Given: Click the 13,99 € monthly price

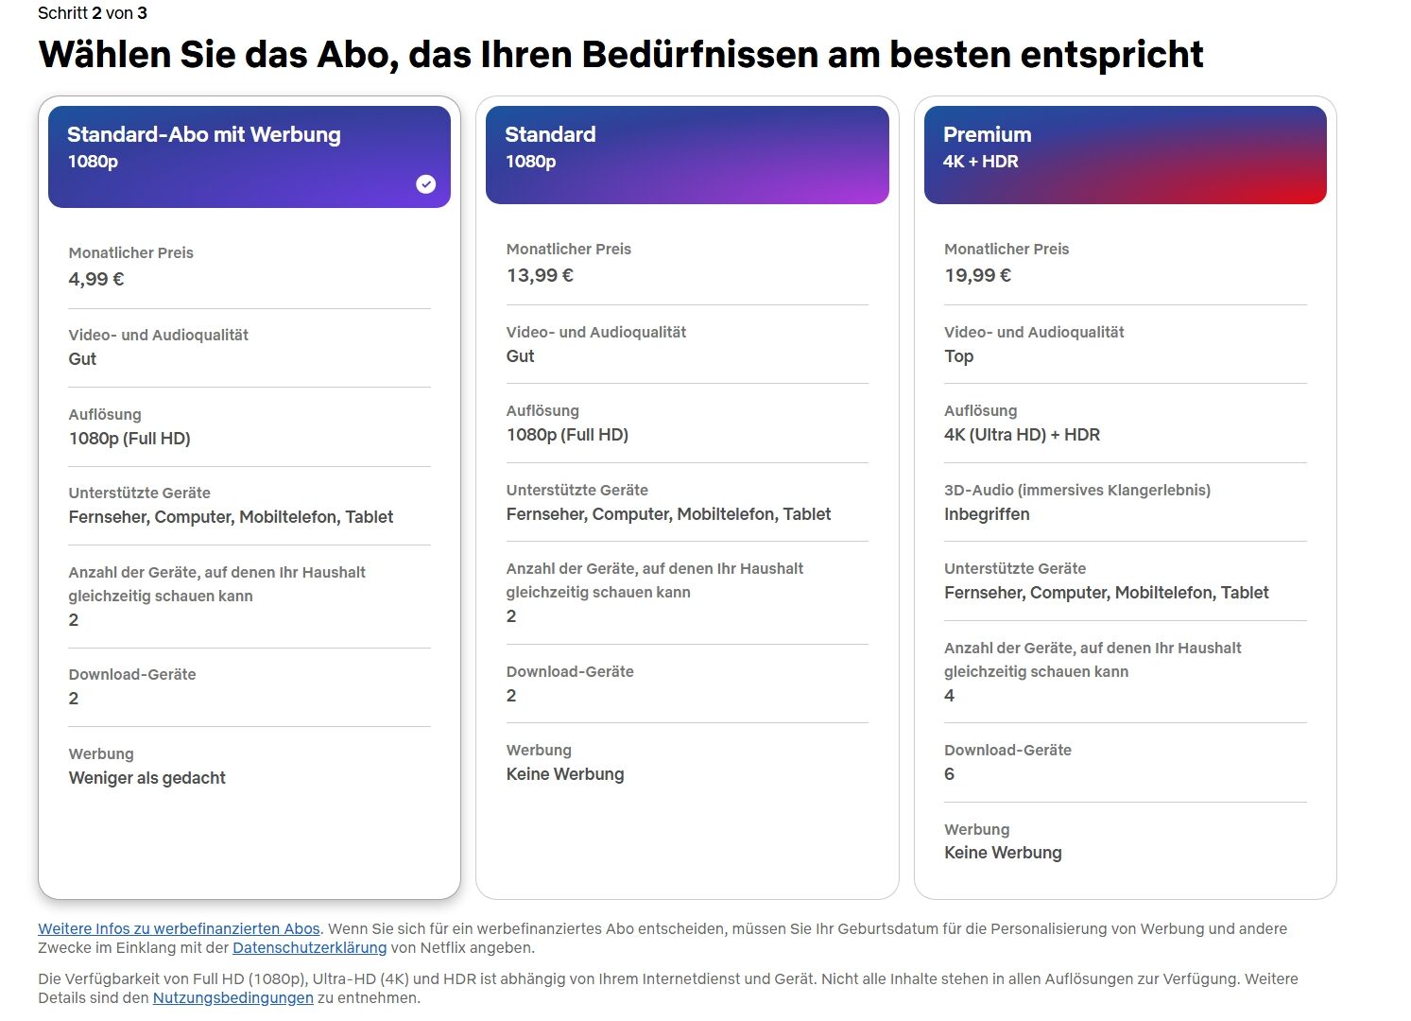Looking at the screenshot, I should (x=540, y=275).
